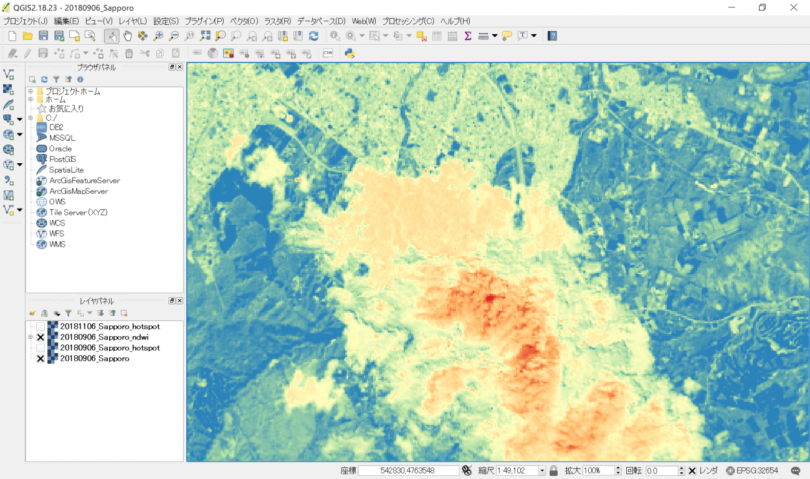Click the Zoom In magnifier tool

pos(158,36)
